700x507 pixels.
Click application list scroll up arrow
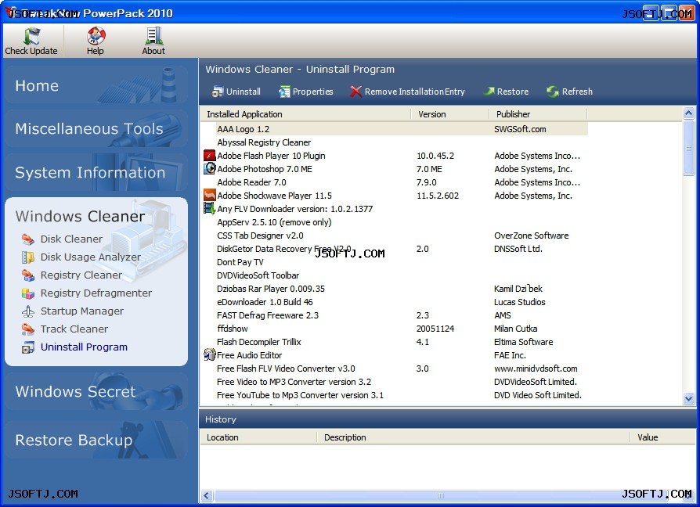(x=688, y=113)
